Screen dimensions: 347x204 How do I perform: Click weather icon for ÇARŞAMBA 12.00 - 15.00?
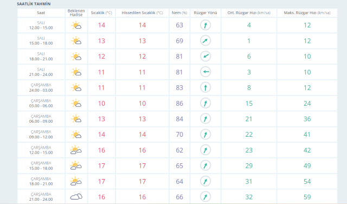tap(76, 150)
